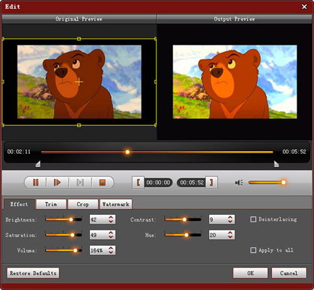Pause the video playback

coord(36,183)
